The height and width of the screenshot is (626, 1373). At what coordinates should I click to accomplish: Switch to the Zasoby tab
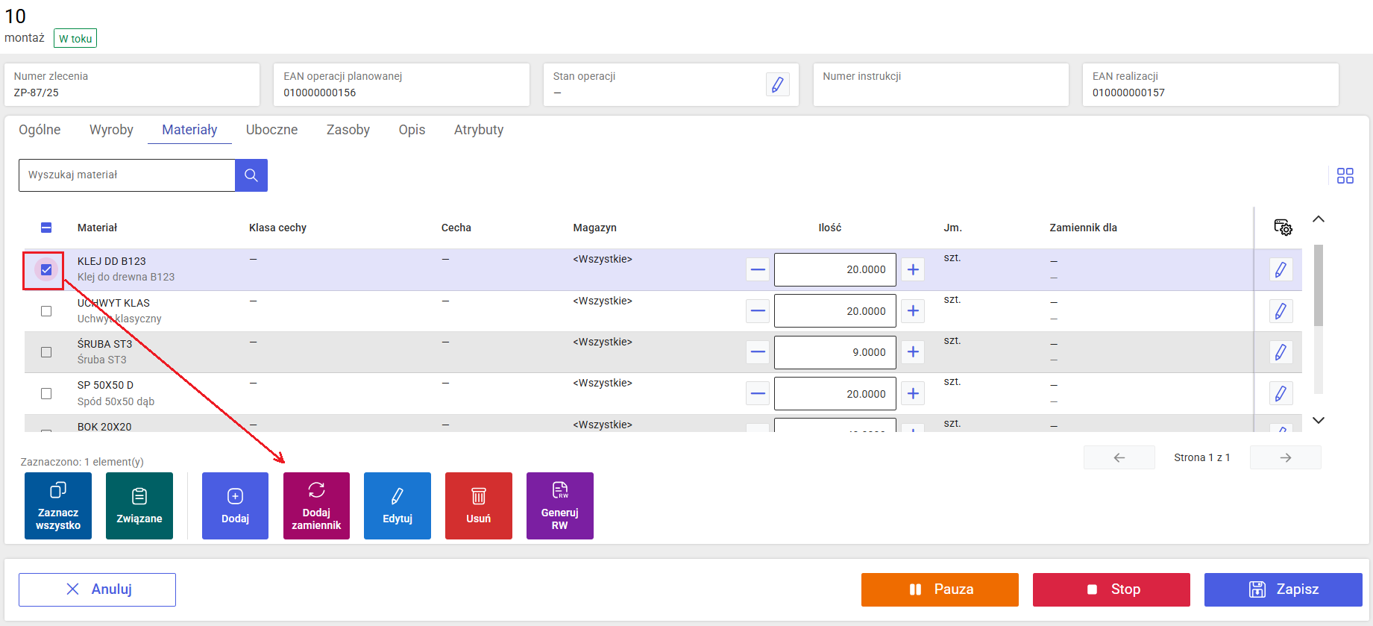point(348,130)
